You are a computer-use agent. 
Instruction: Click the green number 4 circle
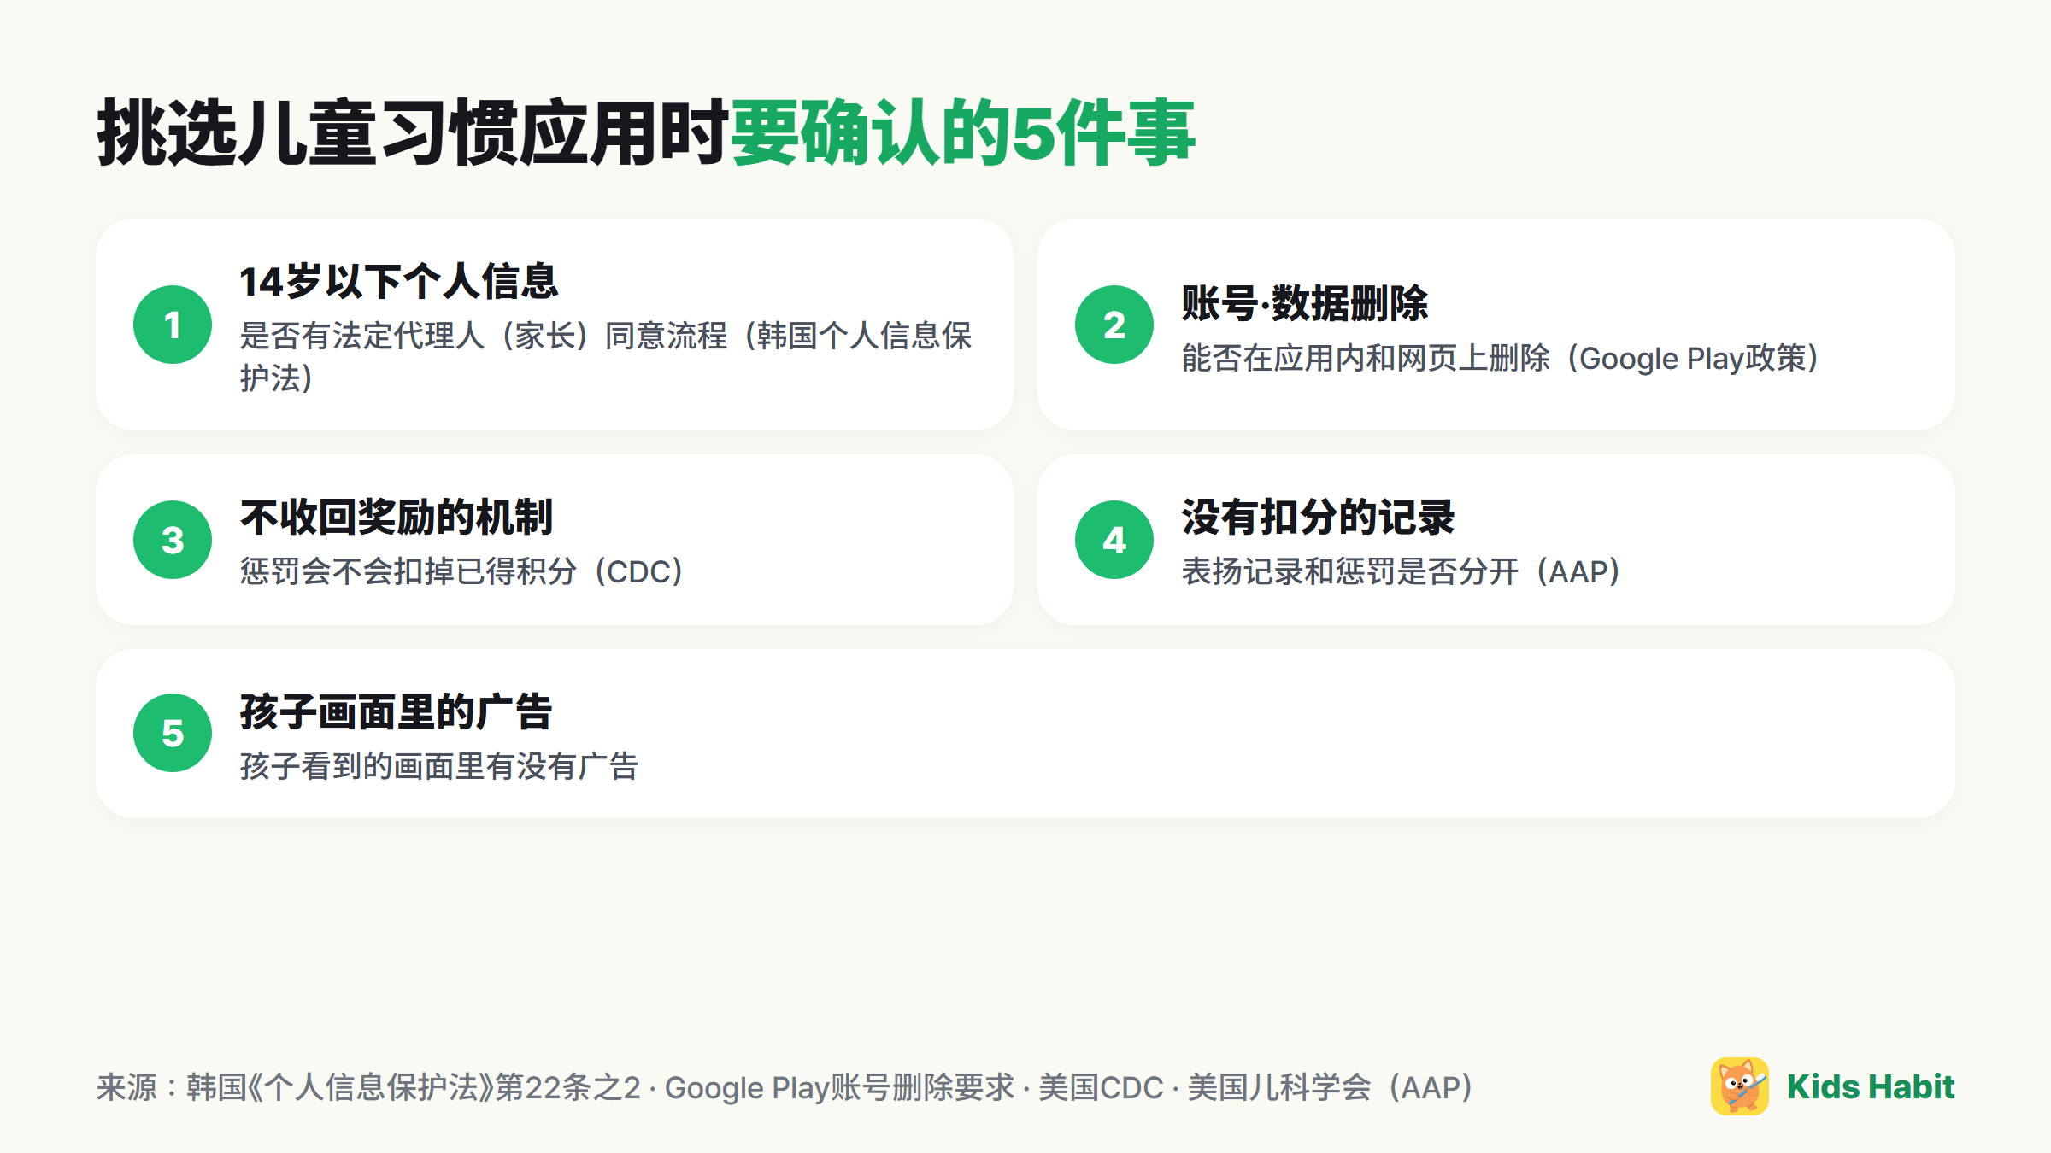[1114, 540]
